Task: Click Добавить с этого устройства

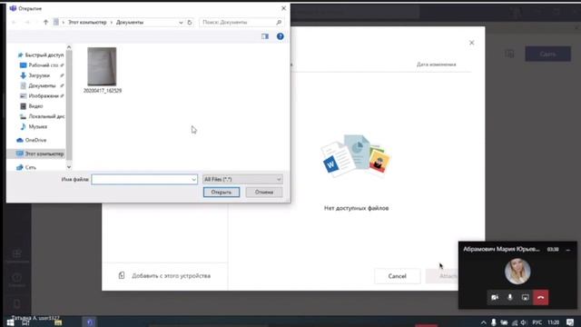Action: coord(164,275)
